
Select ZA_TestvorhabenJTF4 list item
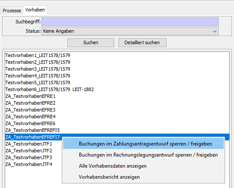[x=29, y=164]
